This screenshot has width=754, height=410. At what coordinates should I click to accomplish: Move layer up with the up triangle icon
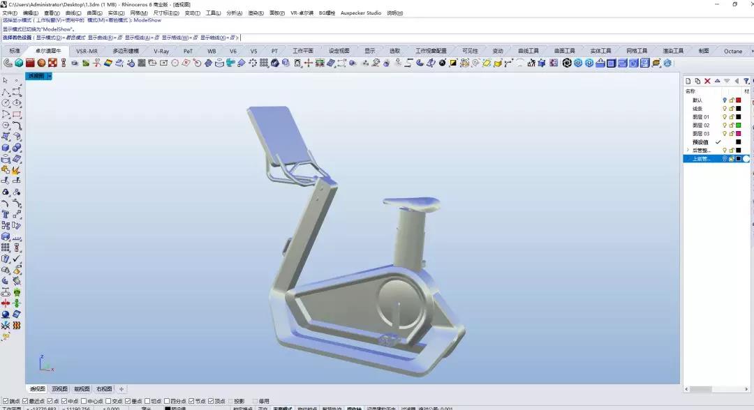[x=717, y=81]
